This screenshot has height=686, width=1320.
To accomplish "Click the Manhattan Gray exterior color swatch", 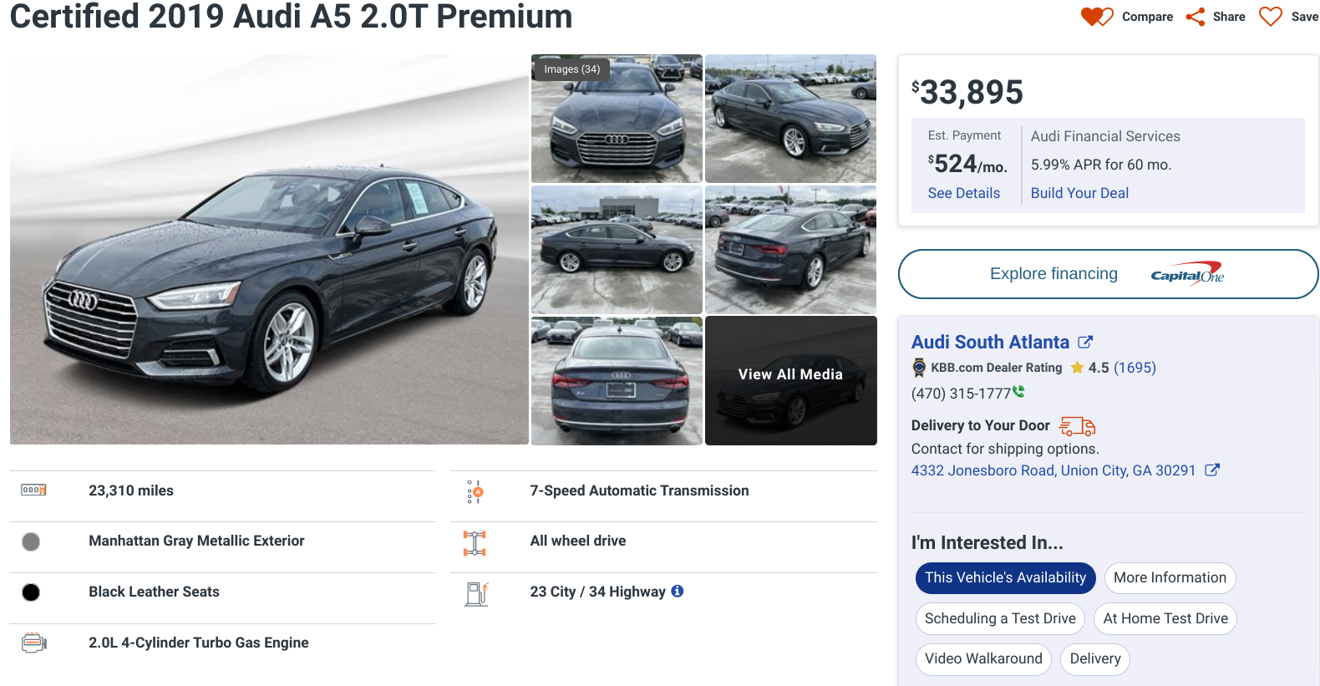I will point(31,541).
